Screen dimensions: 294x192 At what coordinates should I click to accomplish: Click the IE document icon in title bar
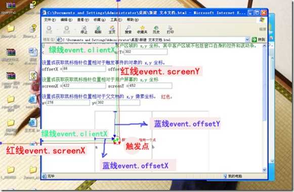tap(45, 13)
